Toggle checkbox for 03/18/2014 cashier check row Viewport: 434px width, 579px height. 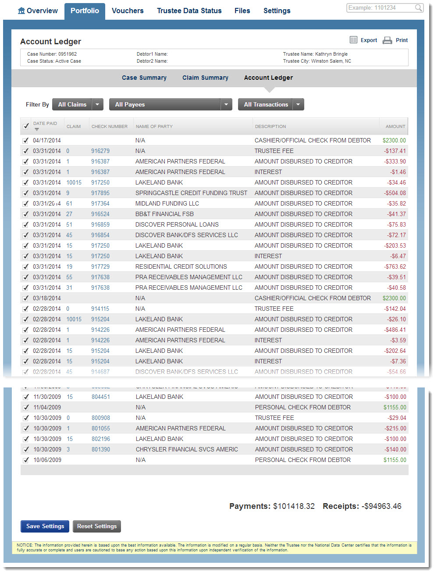(26, 298)
